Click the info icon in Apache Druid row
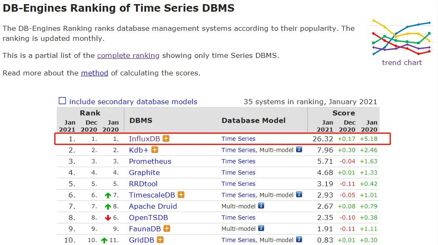 point(261,206)
